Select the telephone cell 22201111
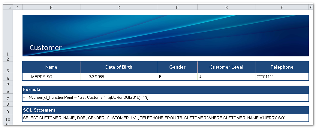The height and width of the screenshot is (128, 316). tap(281, 77)
